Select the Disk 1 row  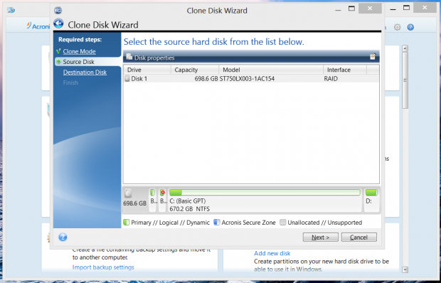click(251, 79)
